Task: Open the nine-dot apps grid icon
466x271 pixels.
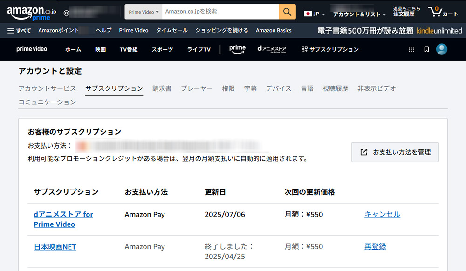Action: [411, 49]
